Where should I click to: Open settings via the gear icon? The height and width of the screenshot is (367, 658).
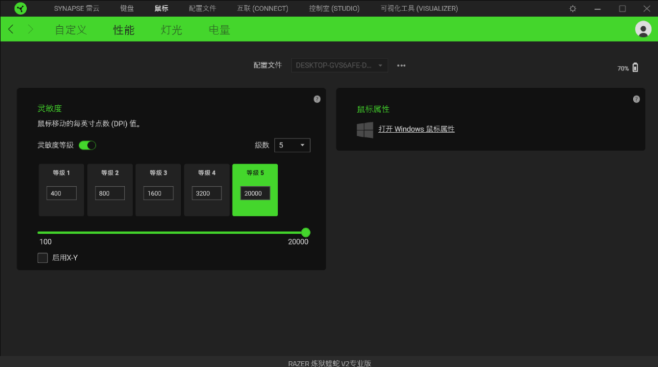(x=572, y=9)
